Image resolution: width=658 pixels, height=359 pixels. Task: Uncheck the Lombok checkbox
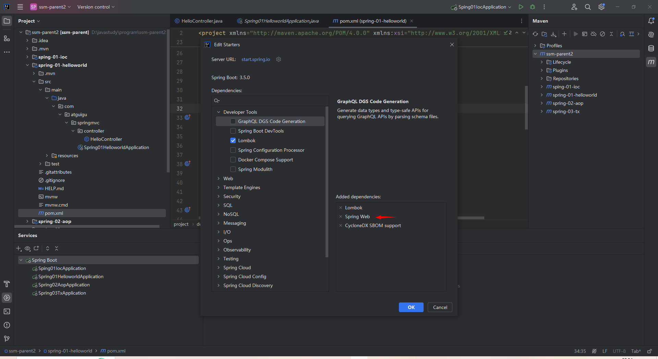[x=233, y=140]
